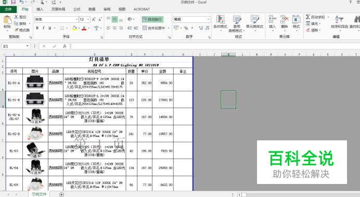Click the Save icon in the quick access toolbar
This screenshot has width=360, height=197.
point(14,2)
